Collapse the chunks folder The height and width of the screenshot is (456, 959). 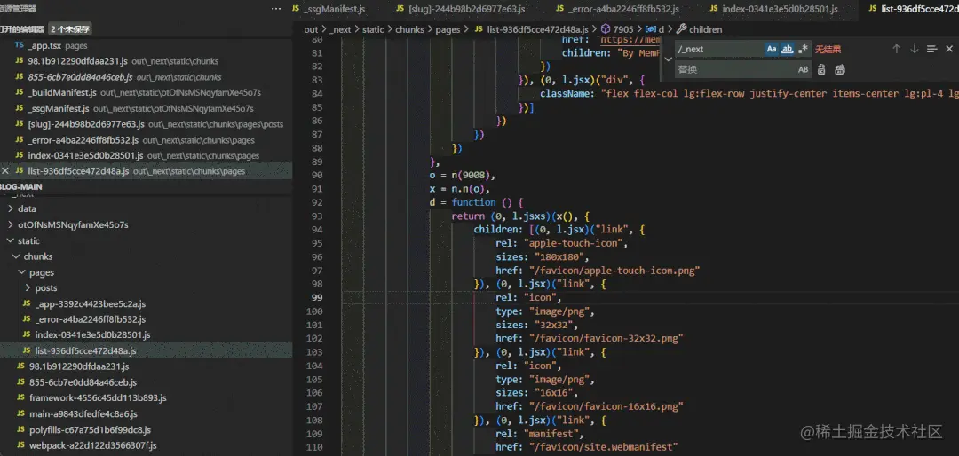pos(38,256)
